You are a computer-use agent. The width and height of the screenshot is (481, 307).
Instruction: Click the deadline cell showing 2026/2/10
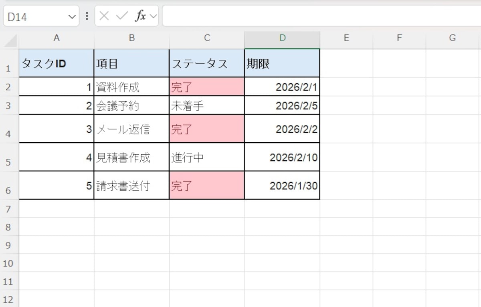coord(282,157)
